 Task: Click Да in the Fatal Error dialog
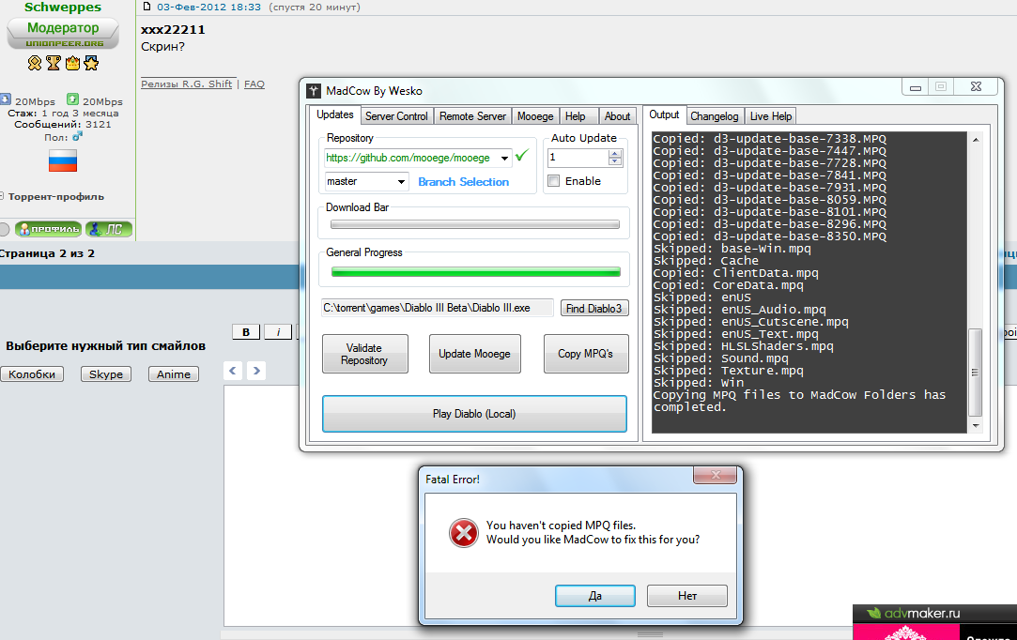pyautogui.click(x=594, y=596)
